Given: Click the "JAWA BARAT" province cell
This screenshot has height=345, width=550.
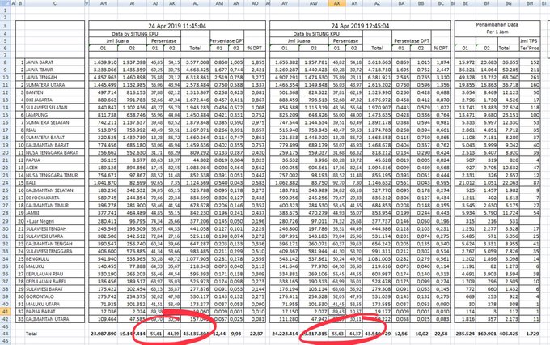Looking at the screenshot, I should tap(55, 62).
